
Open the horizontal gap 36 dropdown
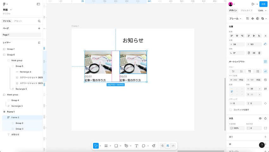(x=260, y=89)
